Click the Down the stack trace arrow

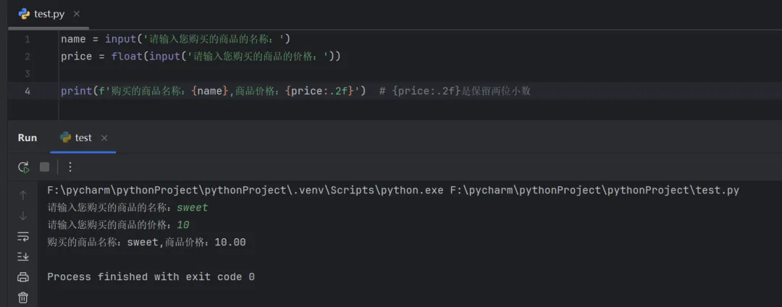click(23, 216)
